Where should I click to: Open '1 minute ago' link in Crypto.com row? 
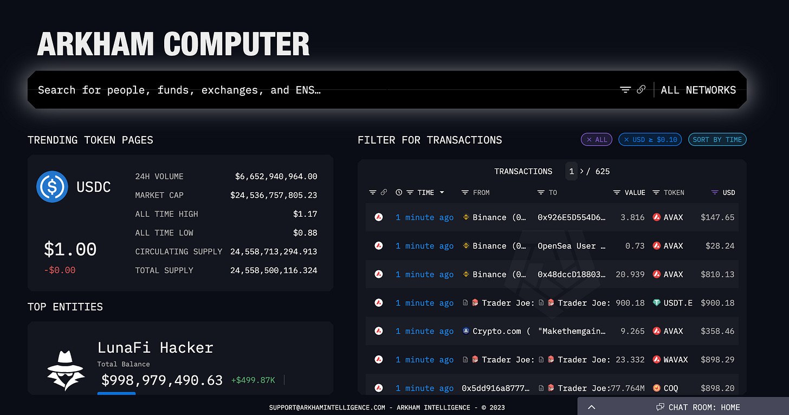[x=424, y=331]
